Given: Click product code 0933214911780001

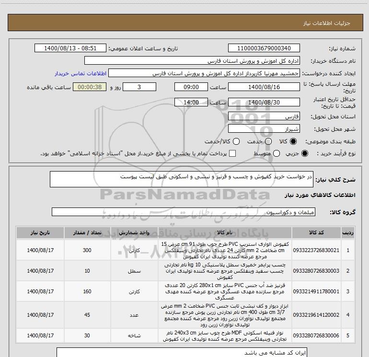Looking at the screenshot, I should (316, 291).
